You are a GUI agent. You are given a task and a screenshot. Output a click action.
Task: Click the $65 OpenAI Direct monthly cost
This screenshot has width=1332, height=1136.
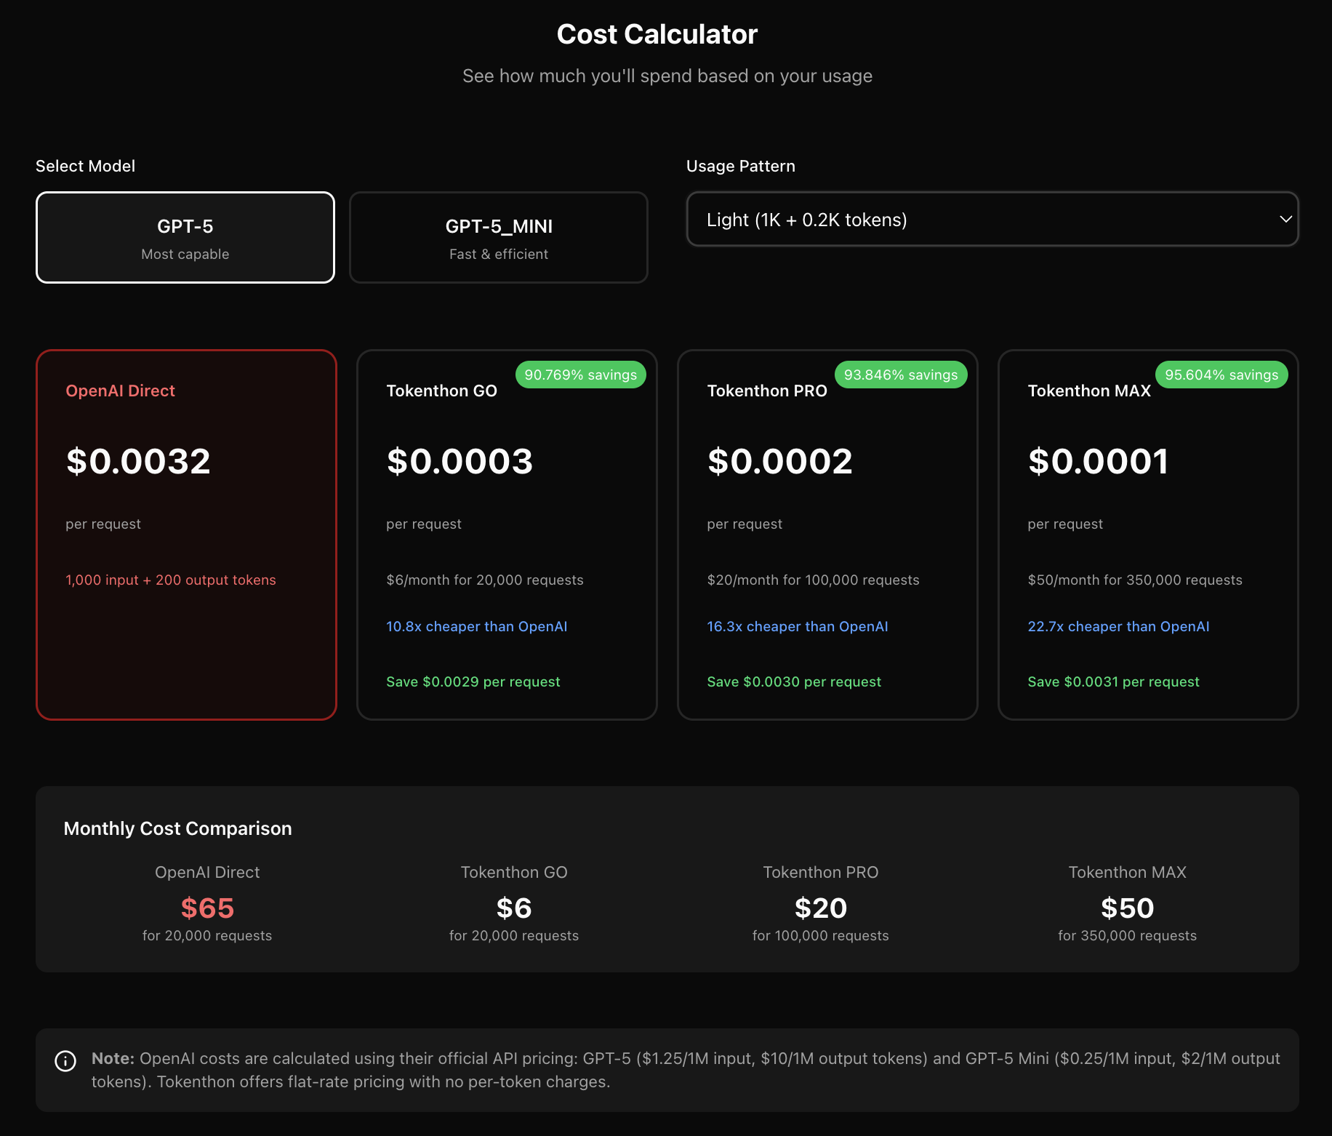207,908
